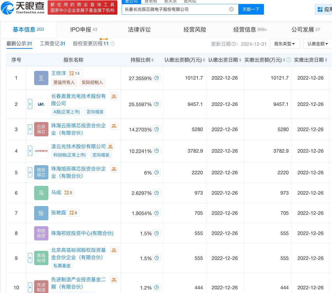Click 马成 related companies badge 6
Screen dimensions: 332x293
click(68, 193)
